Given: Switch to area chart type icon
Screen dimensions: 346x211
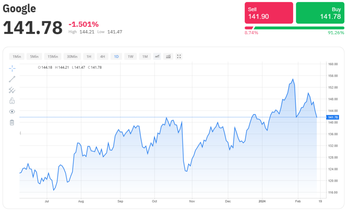Looking at the screenshot, I should [157, 57].
